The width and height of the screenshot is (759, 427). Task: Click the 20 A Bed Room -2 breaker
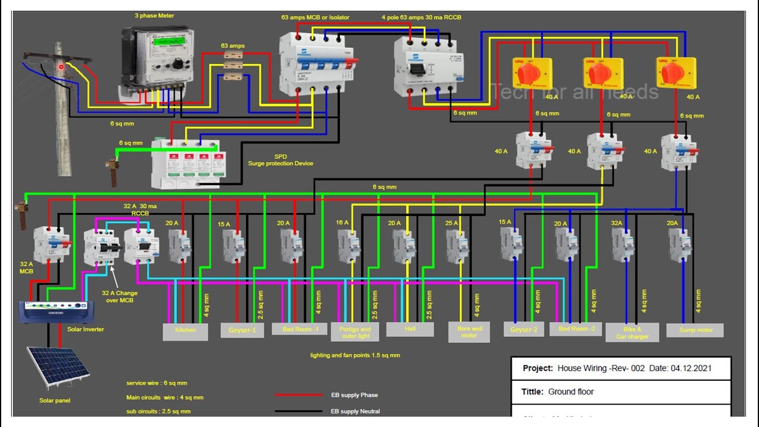pos(567,245)
